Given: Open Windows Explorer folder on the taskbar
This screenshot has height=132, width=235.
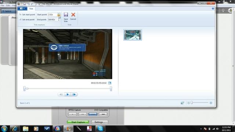Looking at the screenshot, I should point(25,129).
